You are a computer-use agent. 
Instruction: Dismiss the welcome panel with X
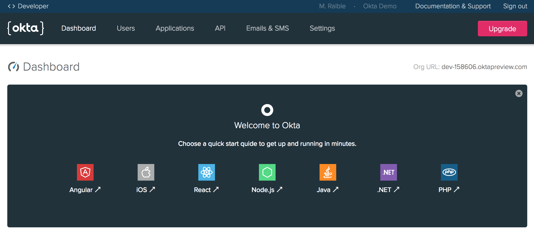point(519,93)
